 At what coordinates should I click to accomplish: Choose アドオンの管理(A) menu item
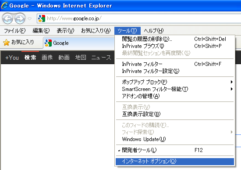tap(175, 96)
